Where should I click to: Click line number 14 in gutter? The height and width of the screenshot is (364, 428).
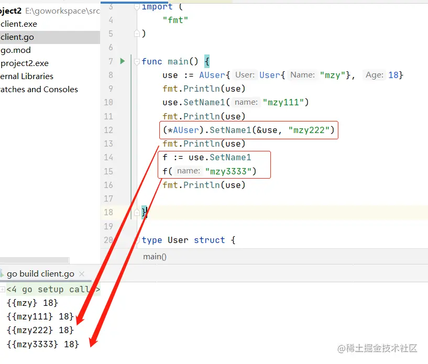[108, 158]
